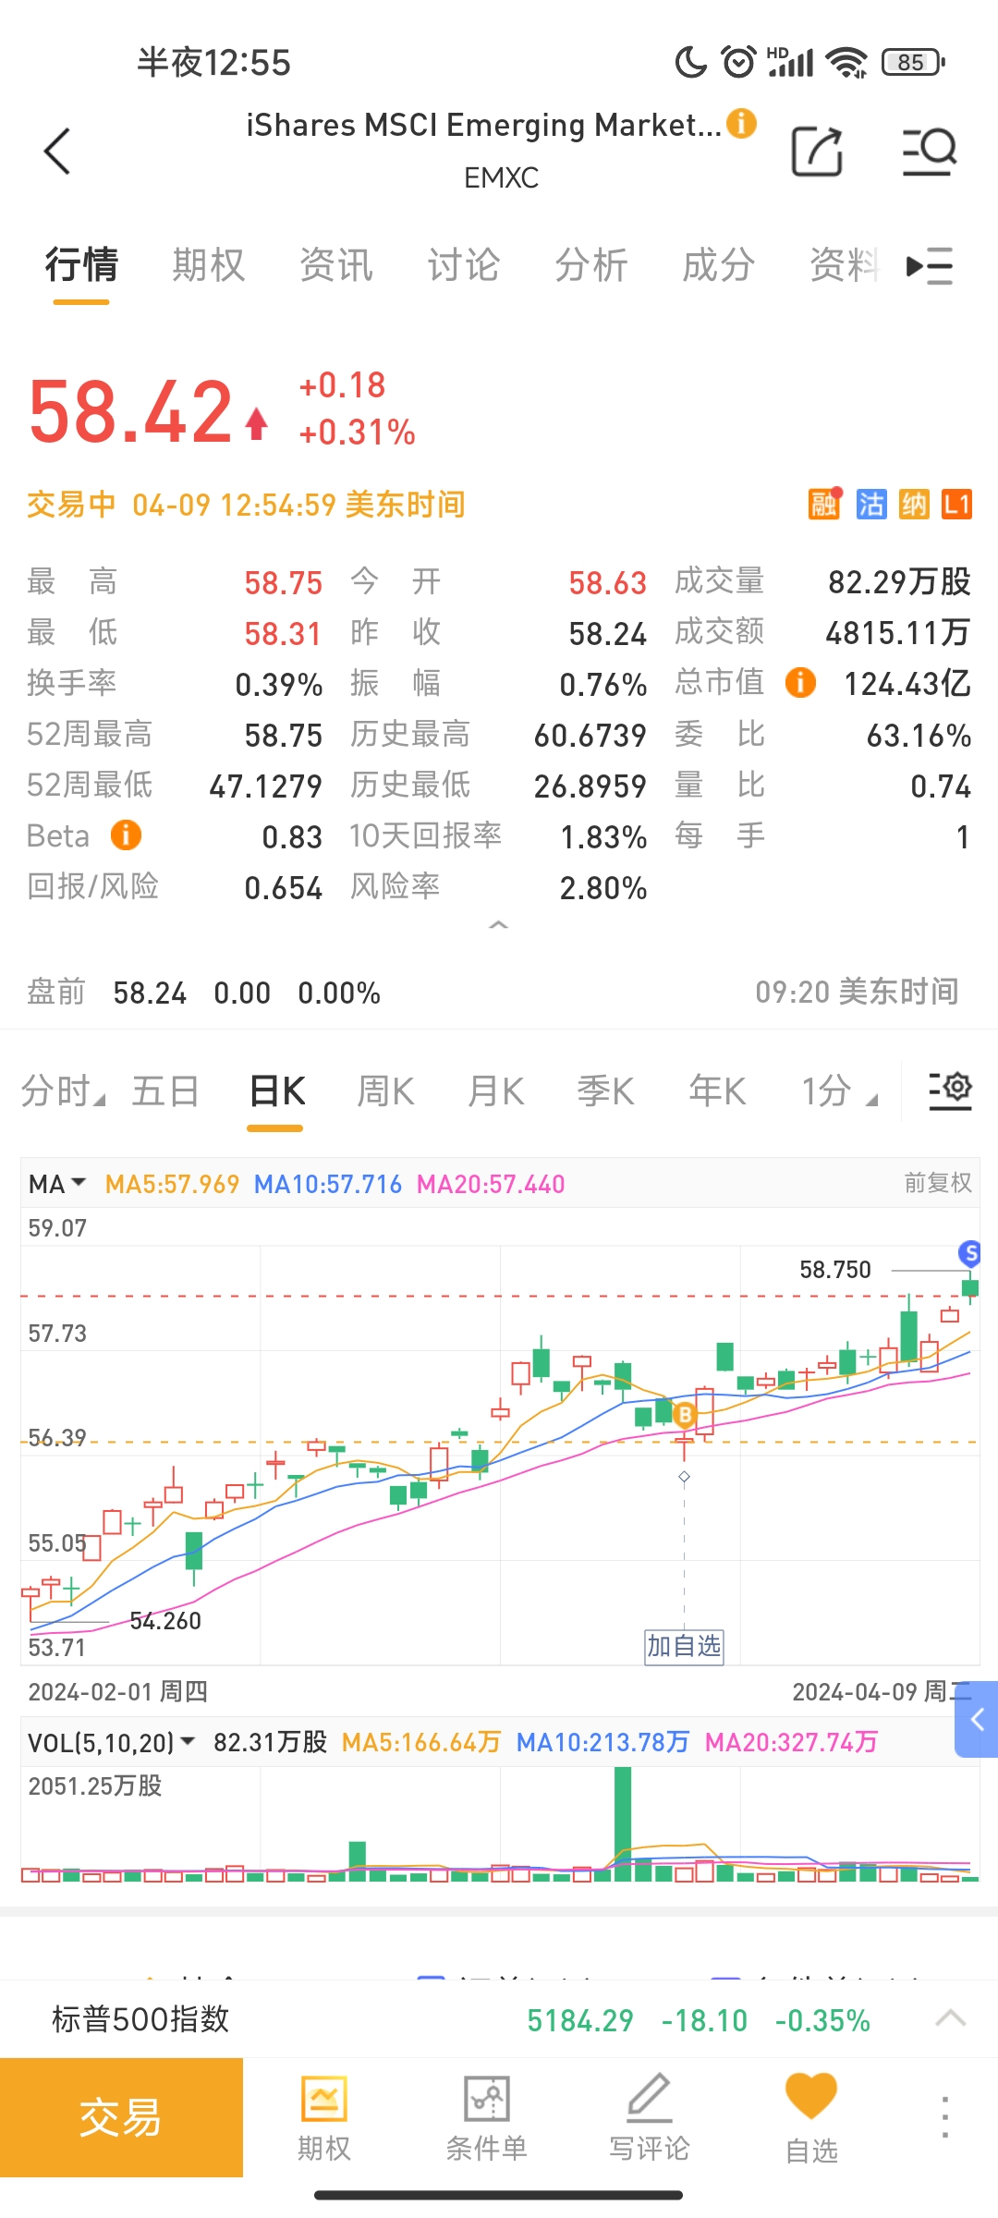
Task: Switch to the 讨论 discussion tab
Action: pyautogui.click(x=464, y=265)
